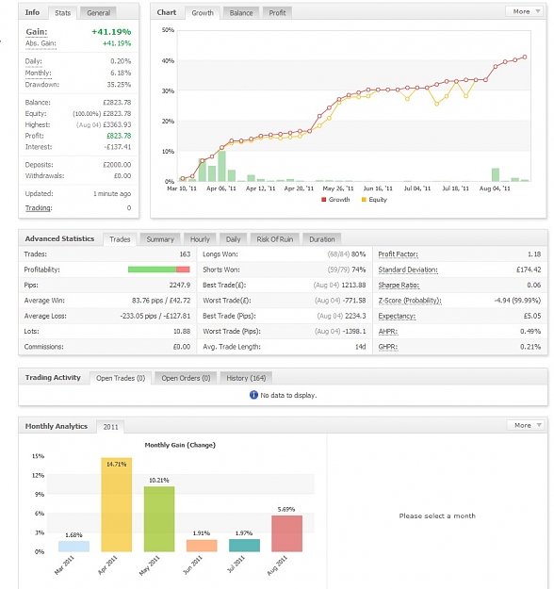This screenshot has width=554, height=589.
Task: Click the Expectancy label
Action: [x=397, y=316]
